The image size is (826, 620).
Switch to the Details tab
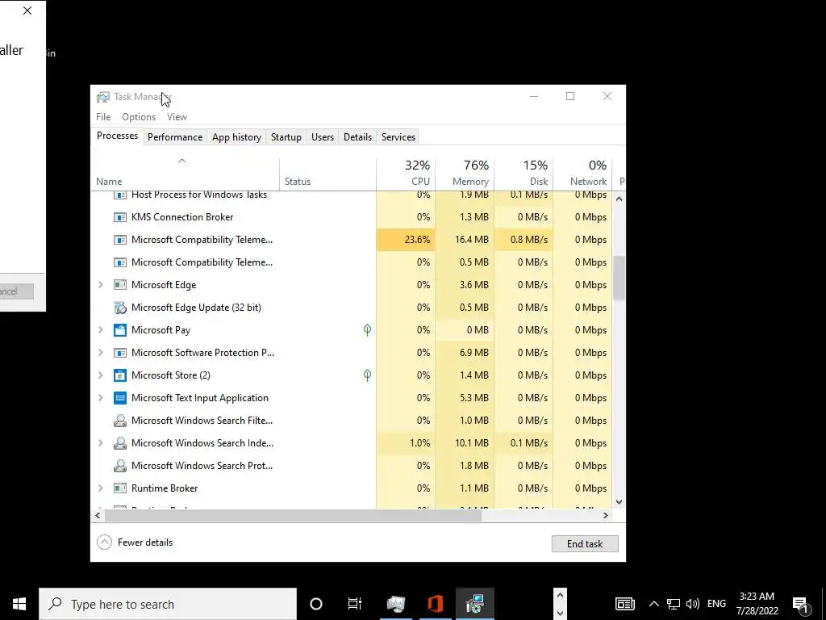[x=357, y=137]
